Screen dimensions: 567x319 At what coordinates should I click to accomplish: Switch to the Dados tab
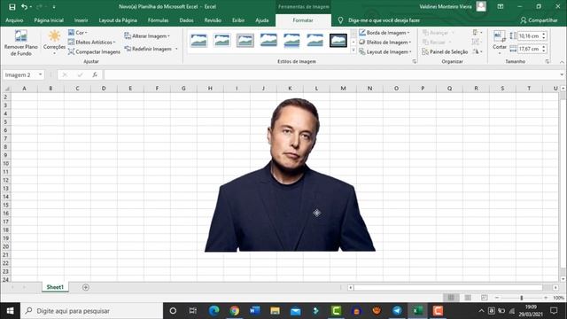[186, 20]
